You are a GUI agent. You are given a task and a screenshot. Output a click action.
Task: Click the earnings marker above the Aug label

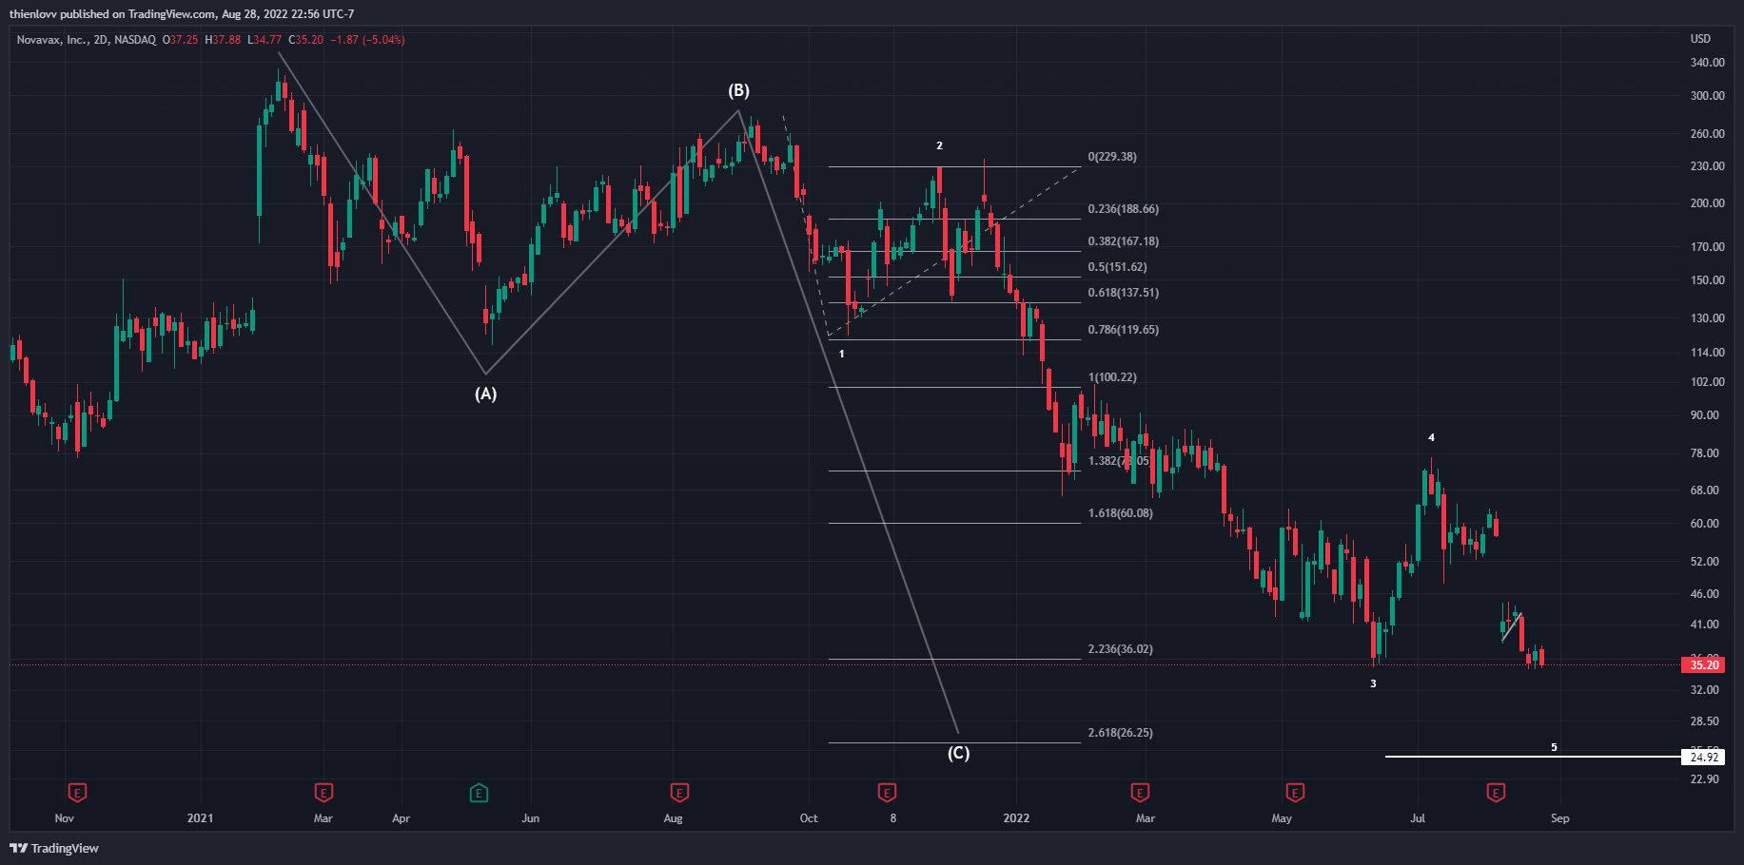click(x=679, y=792)
